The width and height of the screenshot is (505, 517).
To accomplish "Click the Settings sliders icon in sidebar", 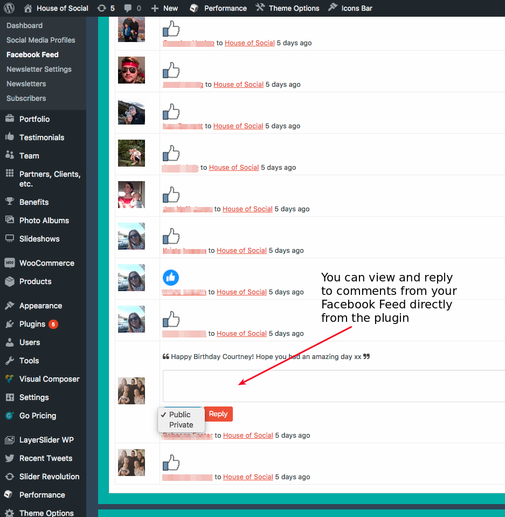I will coord(10,397).
